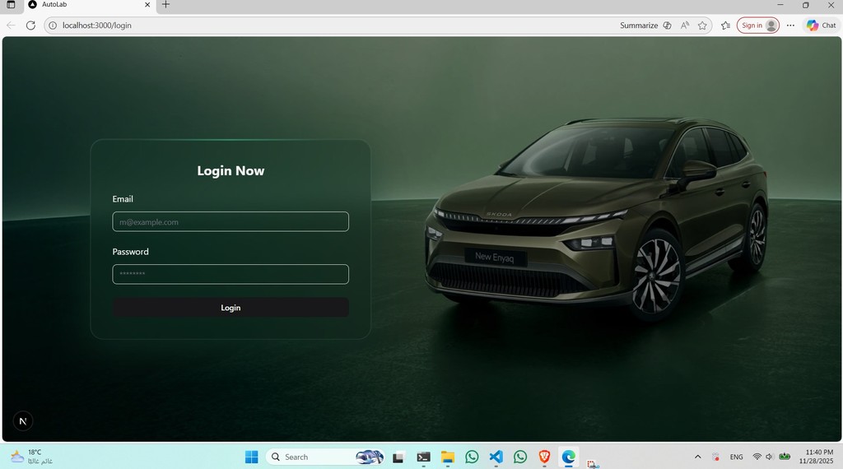Open Copilot Chat button
The height and width of the screenshot is (469, 843).
(821, 26)
